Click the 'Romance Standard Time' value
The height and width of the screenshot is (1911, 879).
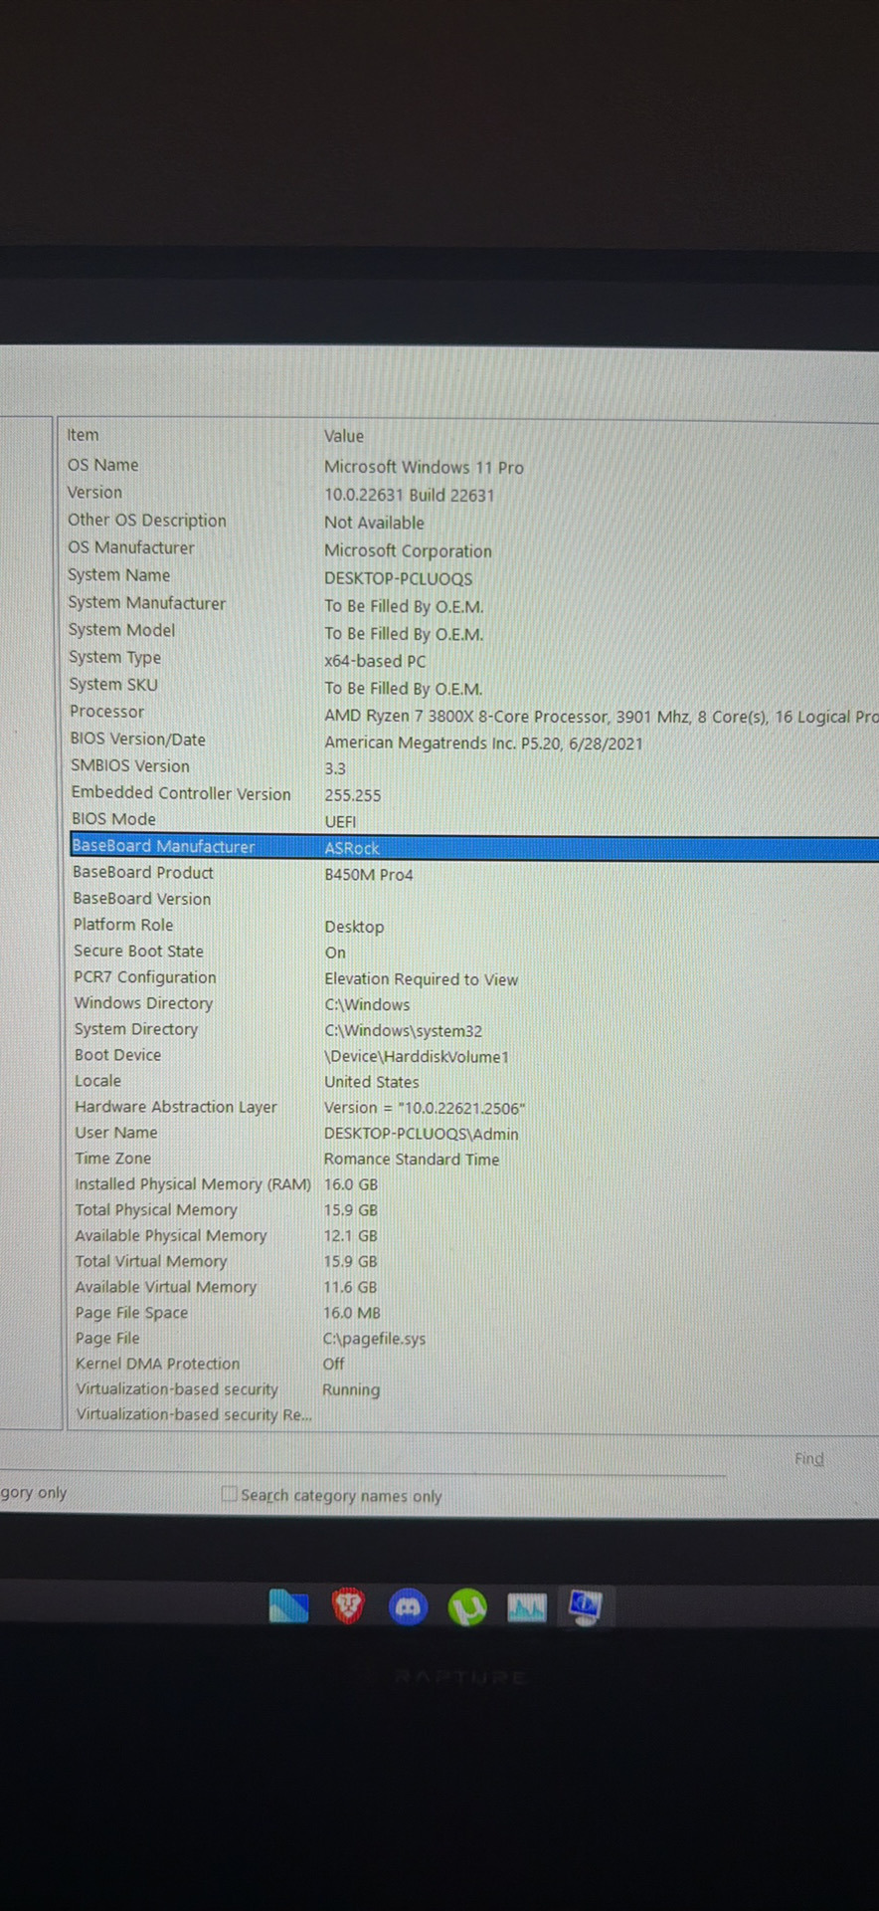tap(412, 1160)
